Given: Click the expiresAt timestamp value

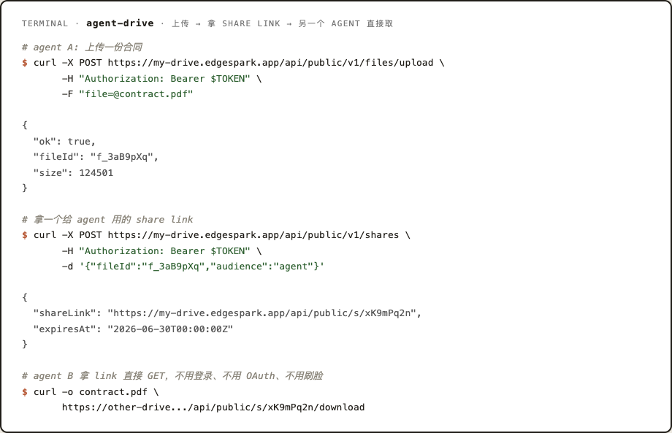Looking at the screenshot, I should [170, 329].
